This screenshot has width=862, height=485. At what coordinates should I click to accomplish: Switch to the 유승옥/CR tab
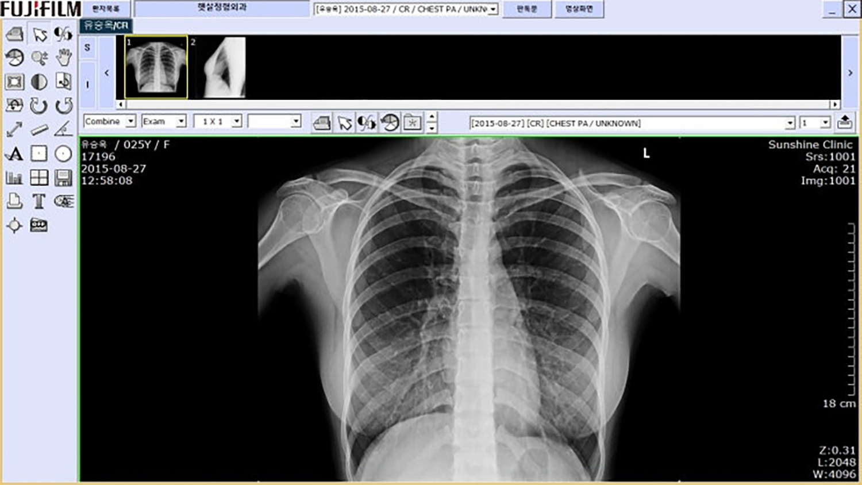coord(106,25)
